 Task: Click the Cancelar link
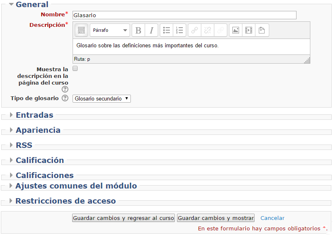tap(272, 218)
